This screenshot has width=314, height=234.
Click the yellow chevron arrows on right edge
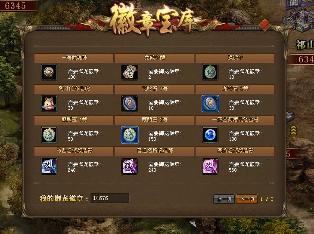point(293,131)
